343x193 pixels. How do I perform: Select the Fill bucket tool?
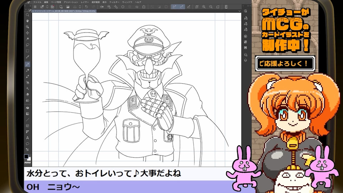(28, 108)
